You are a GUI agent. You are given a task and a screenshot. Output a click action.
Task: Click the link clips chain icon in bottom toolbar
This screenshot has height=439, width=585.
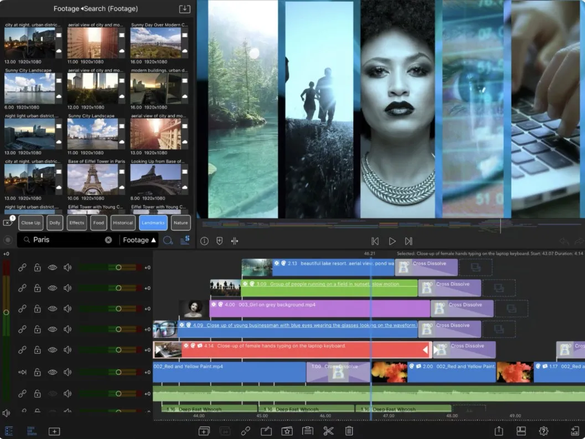click(x=246, y=431)
